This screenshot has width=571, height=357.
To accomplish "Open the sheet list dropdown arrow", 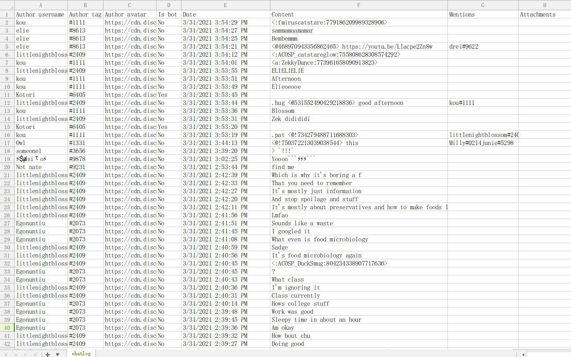I will (58, 354).
